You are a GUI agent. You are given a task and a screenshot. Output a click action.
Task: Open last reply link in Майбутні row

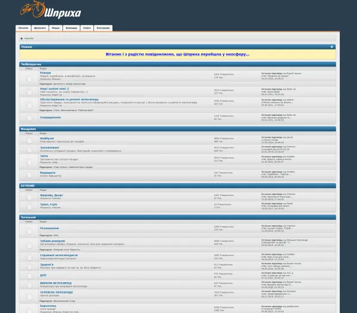pos(271,140)
